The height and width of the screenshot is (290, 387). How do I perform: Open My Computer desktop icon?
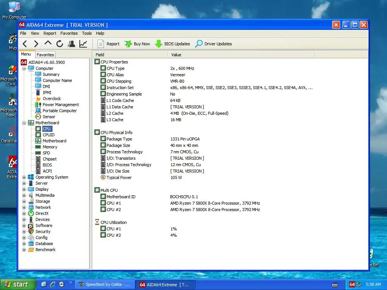click(14, 10)
